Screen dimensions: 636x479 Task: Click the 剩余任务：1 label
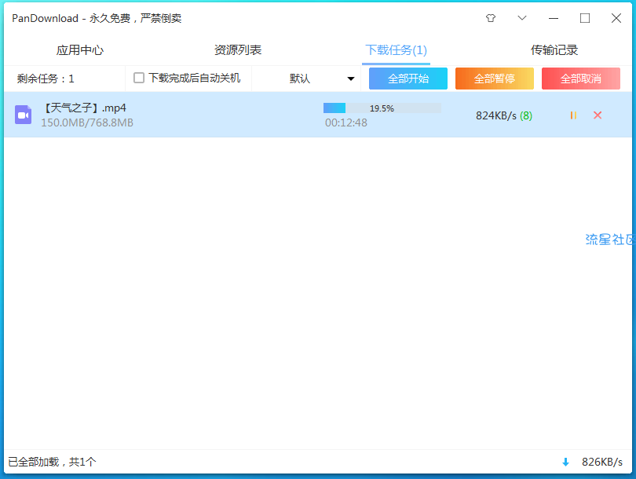pyautogui.click(x=46, y=79)
